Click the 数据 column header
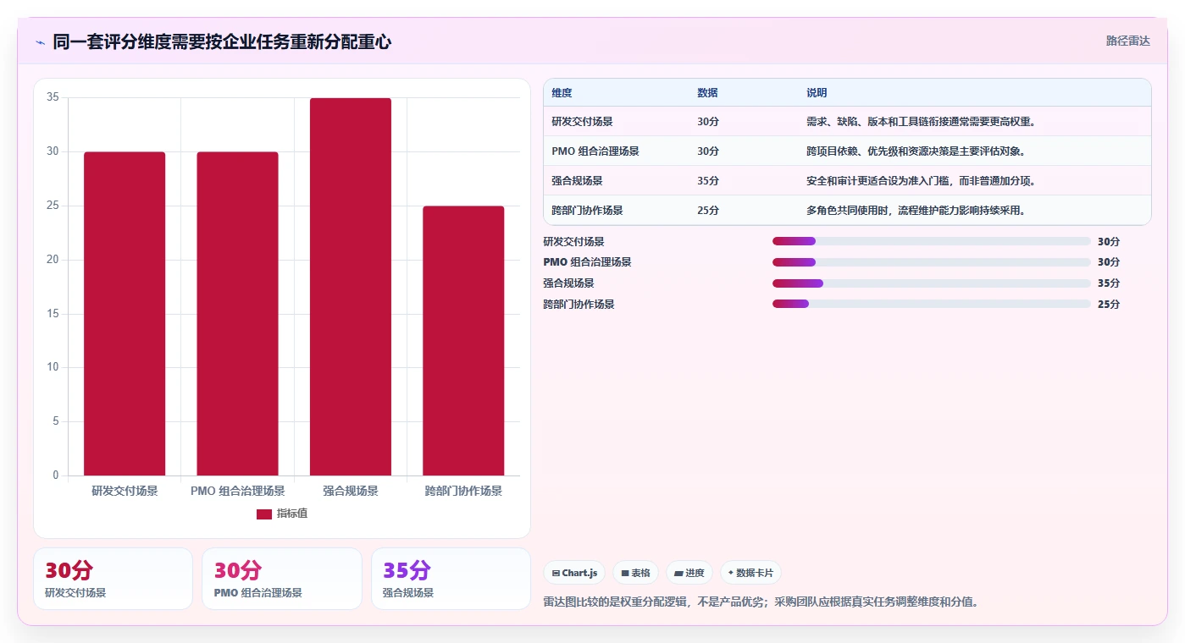This screenshot has height=643, width=1185. [707, 93]
